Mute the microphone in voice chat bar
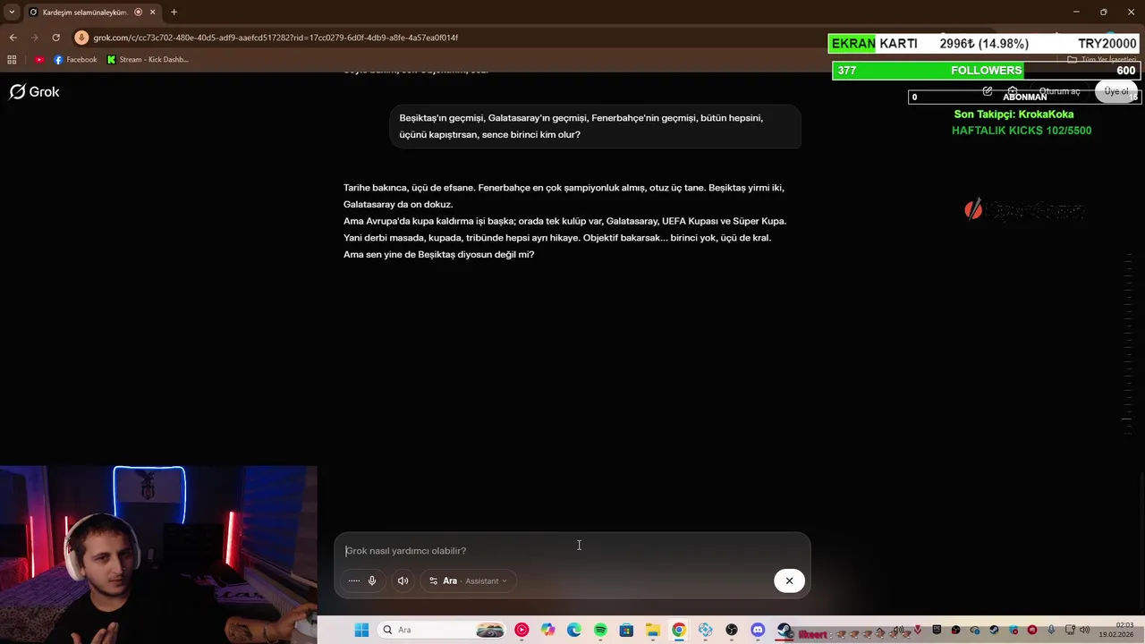 pyautogui.click(x=372, y=580)
